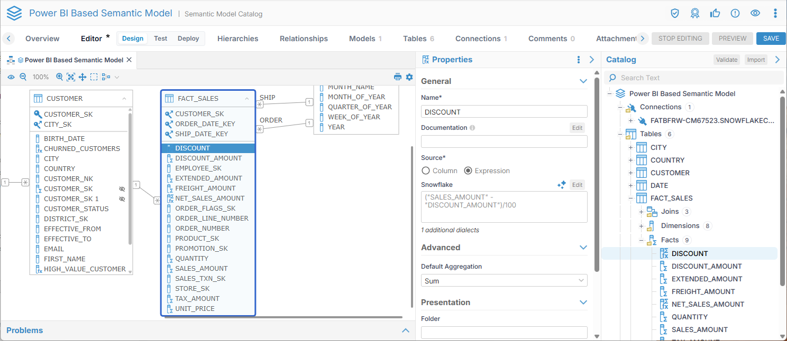Open the Hierarchies tab
787x341 pixels.
point(237,39)
